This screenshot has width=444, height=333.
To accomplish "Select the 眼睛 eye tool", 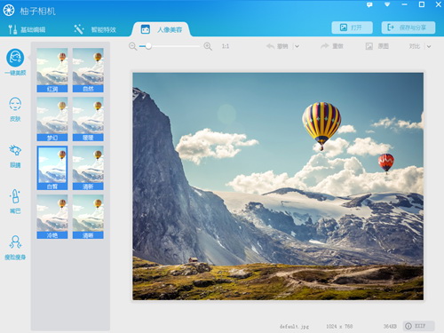I will pyautogui.click(x=15, y=156).
